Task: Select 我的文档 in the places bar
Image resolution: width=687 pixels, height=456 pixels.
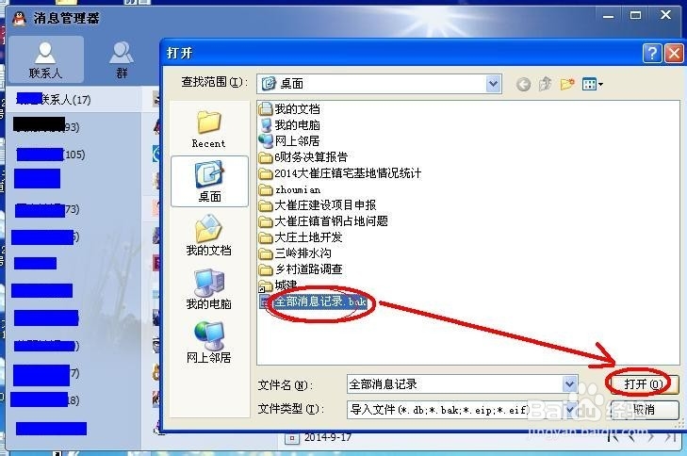Action: 208,236
